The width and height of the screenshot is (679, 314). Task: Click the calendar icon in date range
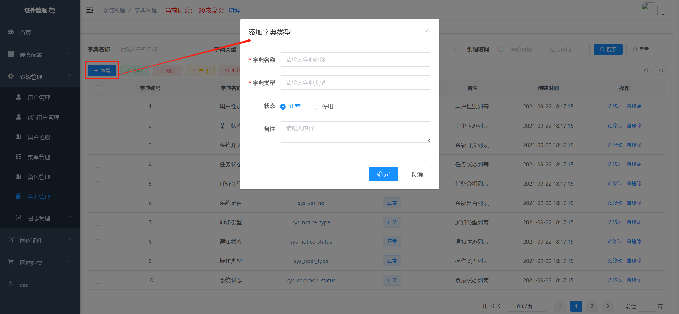(501, 49)
